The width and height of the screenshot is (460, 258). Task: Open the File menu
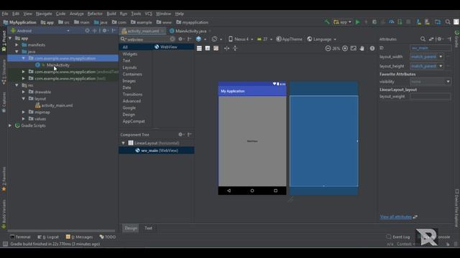[x=5, y=14]
